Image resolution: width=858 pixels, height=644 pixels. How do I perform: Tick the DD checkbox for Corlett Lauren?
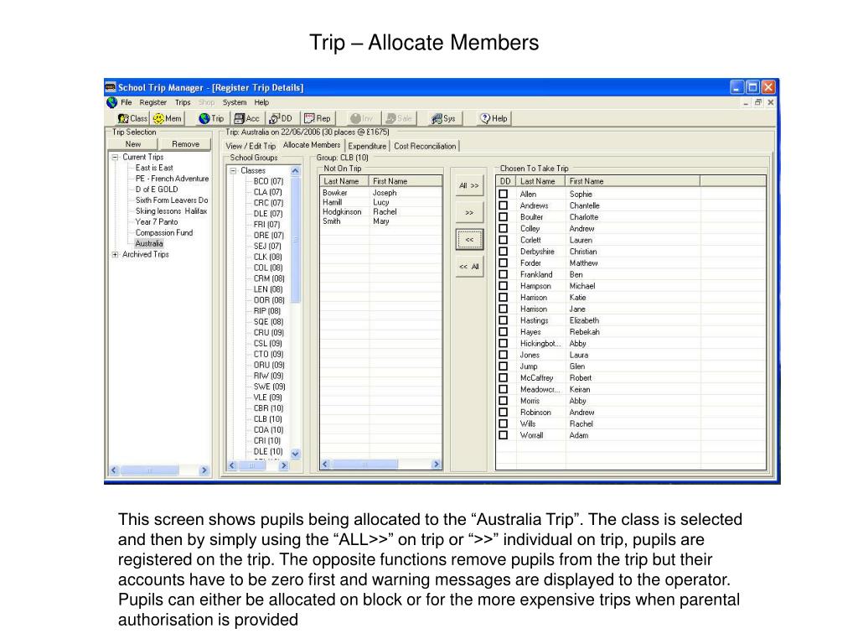[x=504, y=240]
